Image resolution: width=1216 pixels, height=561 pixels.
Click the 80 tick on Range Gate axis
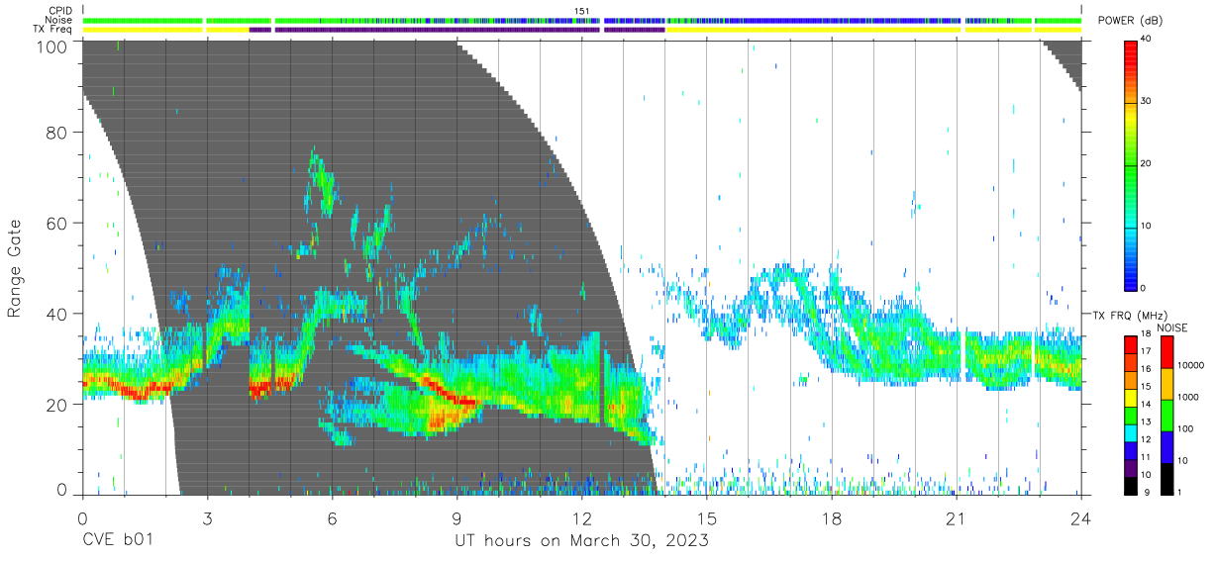tap(57, 132)
